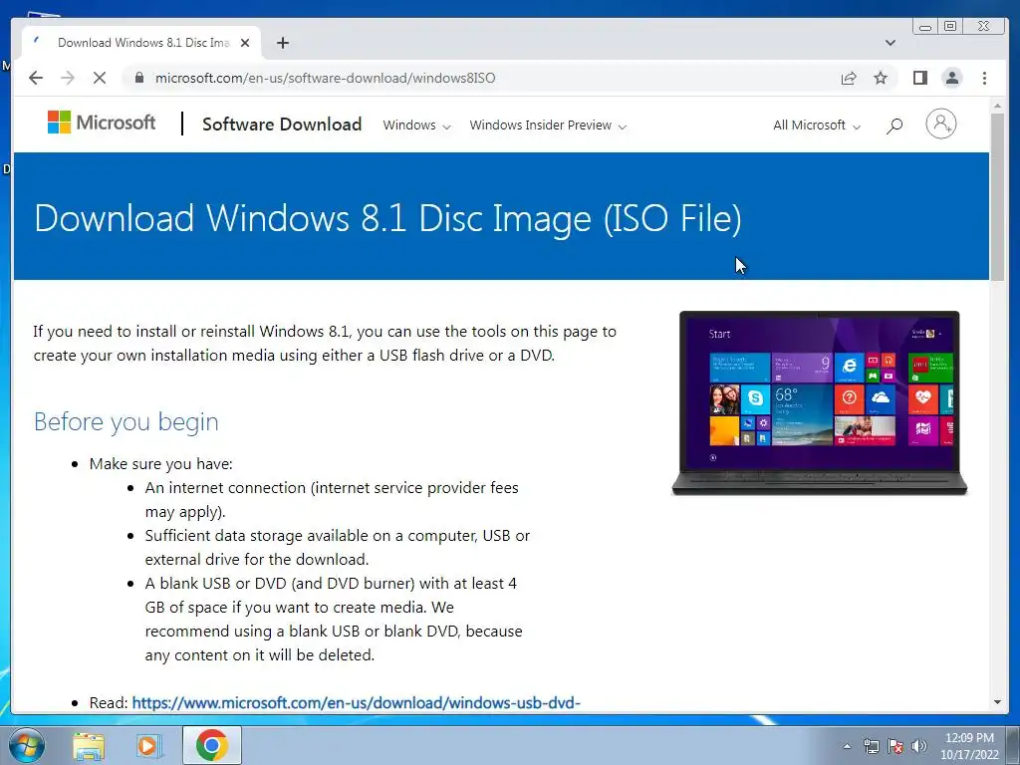Image resolution: width=1020 pixels, height=765 pixels.
Task: Click the "Sufficient data storage available" bullet
Action: pos(338,547)
